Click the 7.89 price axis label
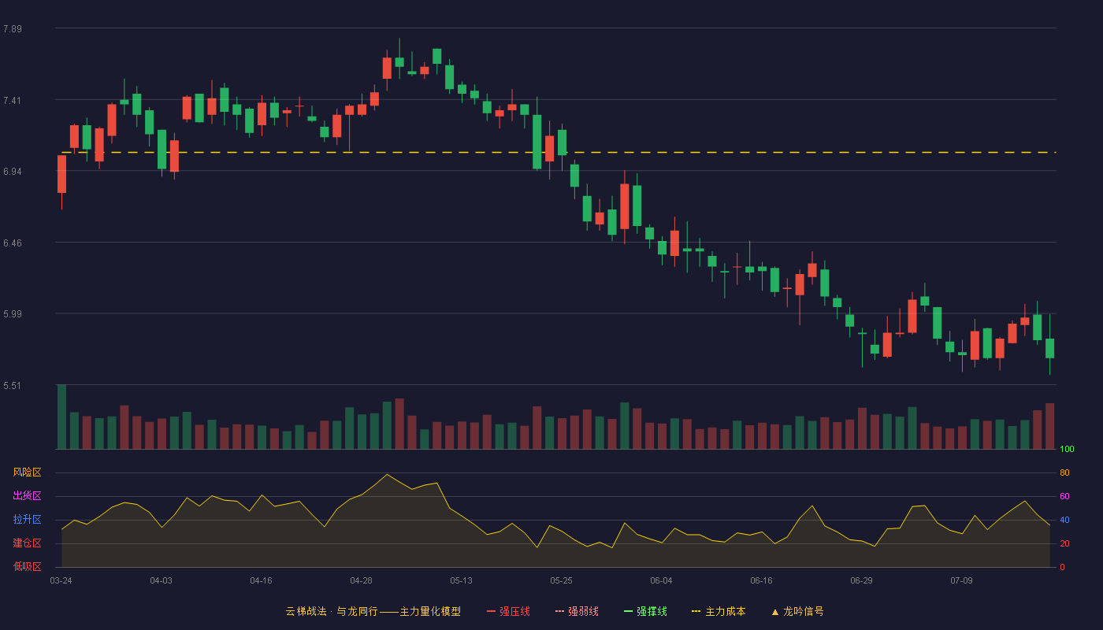1103x630 pixels. 13,29
